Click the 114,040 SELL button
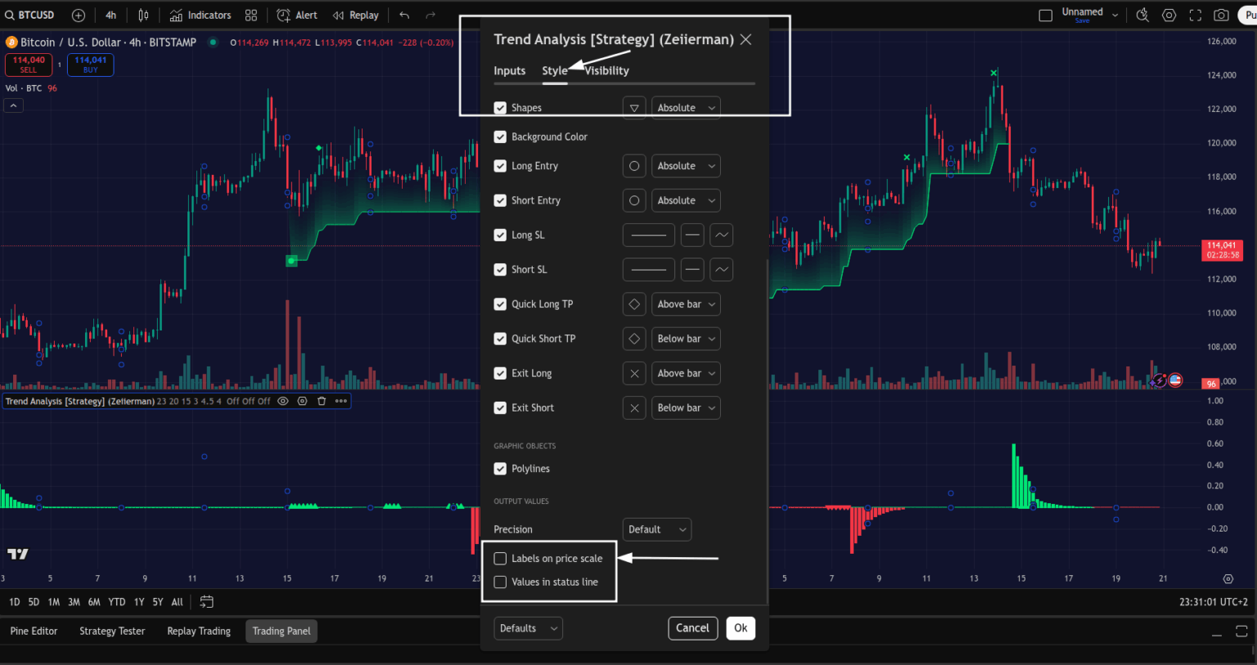Viewport: 1257px width, 665px height. click(x=29, y=65)
